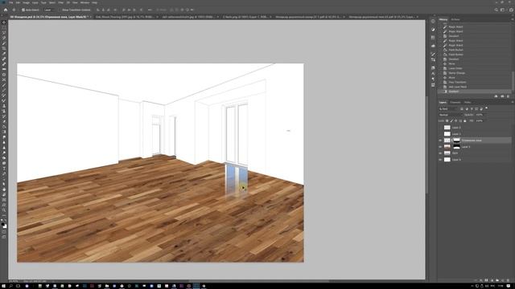Open the workspace switcher icon
Image resolution: width=515 pixels, height=289 pixels.
click(x=502, y=10)
